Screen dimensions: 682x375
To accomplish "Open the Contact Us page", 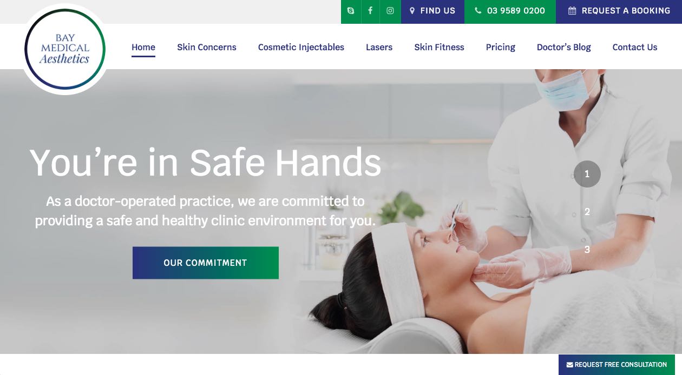I will 635,47.
